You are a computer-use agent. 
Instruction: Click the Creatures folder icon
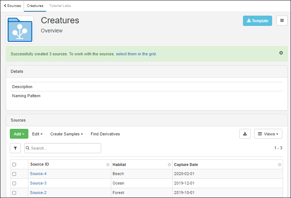click(x=20, y=30)
